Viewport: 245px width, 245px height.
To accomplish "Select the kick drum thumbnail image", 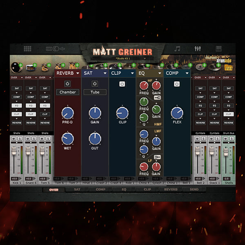I will pos(15,65).
